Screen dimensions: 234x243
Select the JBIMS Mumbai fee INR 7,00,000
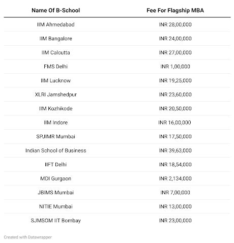click(x=175, y=193)
